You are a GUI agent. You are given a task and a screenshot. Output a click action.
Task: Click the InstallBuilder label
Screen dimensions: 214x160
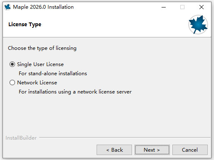[21, 138]
